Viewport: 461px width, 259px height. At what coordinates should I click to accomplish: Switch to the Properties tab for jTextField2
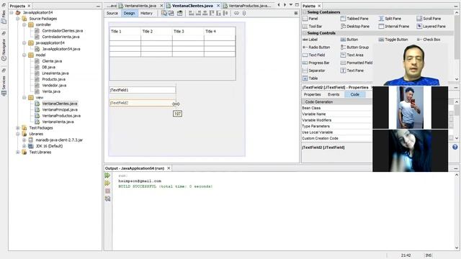point(312,94)
